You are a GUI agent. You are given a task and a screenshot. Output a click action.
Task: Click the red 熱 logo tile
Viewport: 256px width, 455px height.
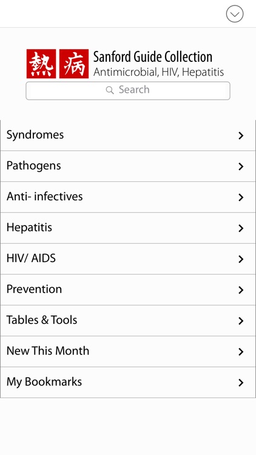click(41, 64)
